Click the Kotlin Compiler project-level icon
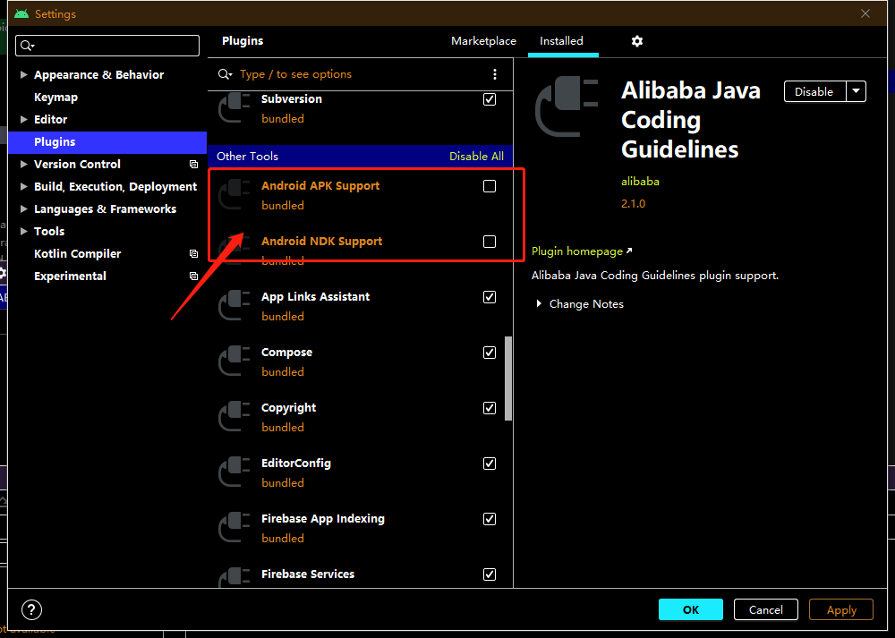Image resolution: width=895 pixels, height=638 pixels. [193, 254]
